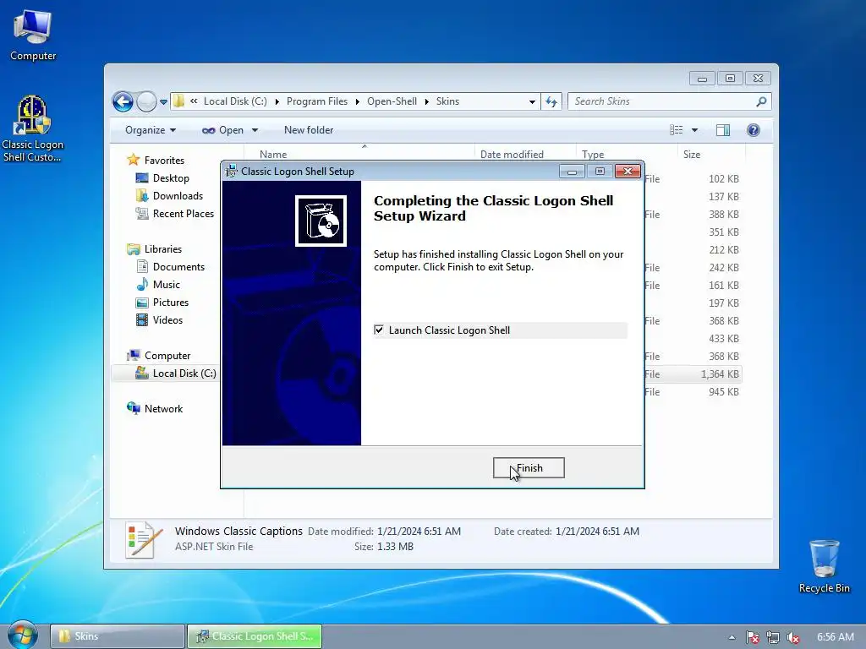Expand arrow after Program Files breadcrumb
Viewport: 866px width, 649px height.
click(x=358, y=101)
